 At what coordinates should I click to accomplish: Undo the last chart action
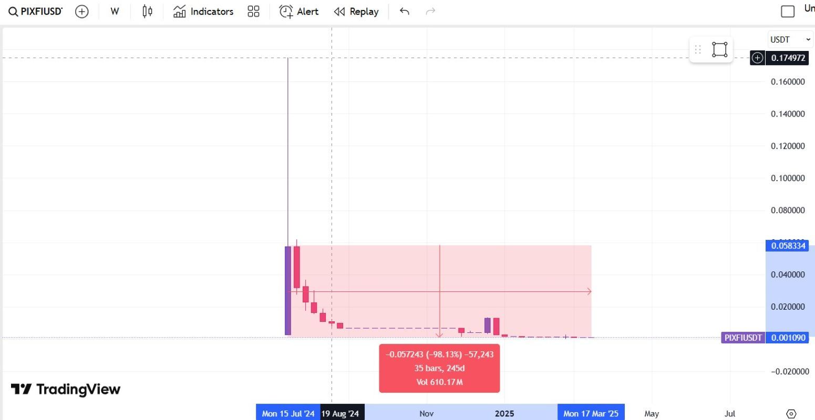point(404,12)
